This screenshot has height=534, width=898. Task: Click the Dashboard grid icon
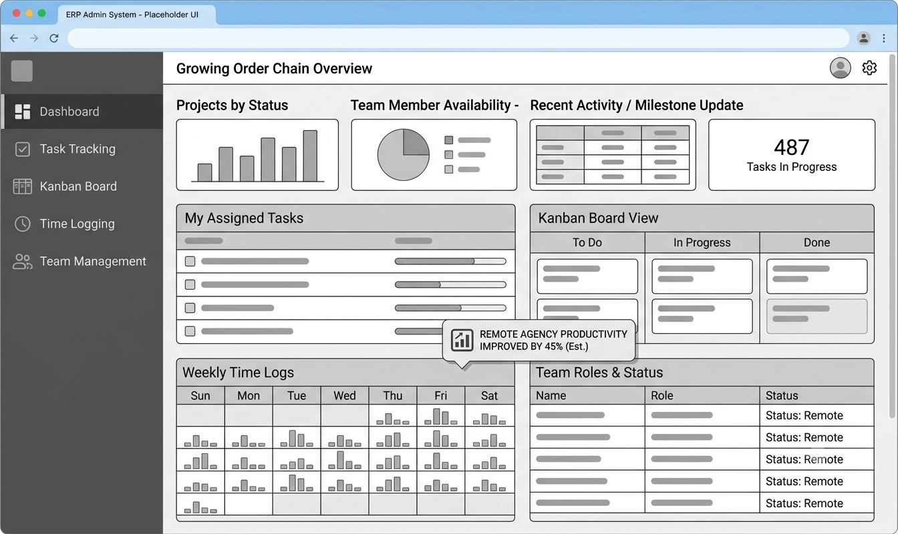pos(23,111)
